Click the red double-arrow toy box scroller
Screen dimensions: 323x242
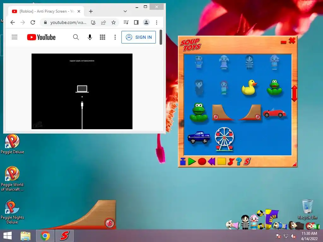pyautogui.click(x=294, y=94)
